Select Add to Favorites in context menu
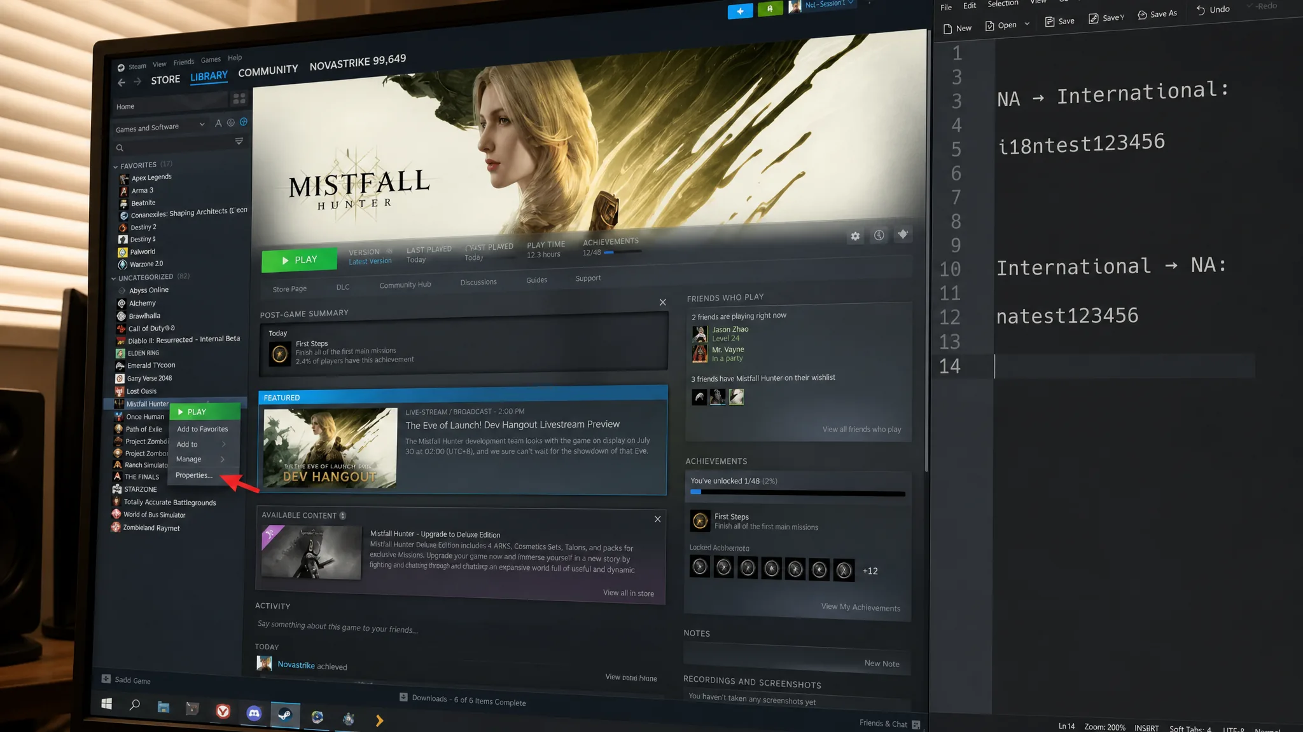1303x732 pixels. [x=202, y=429]
